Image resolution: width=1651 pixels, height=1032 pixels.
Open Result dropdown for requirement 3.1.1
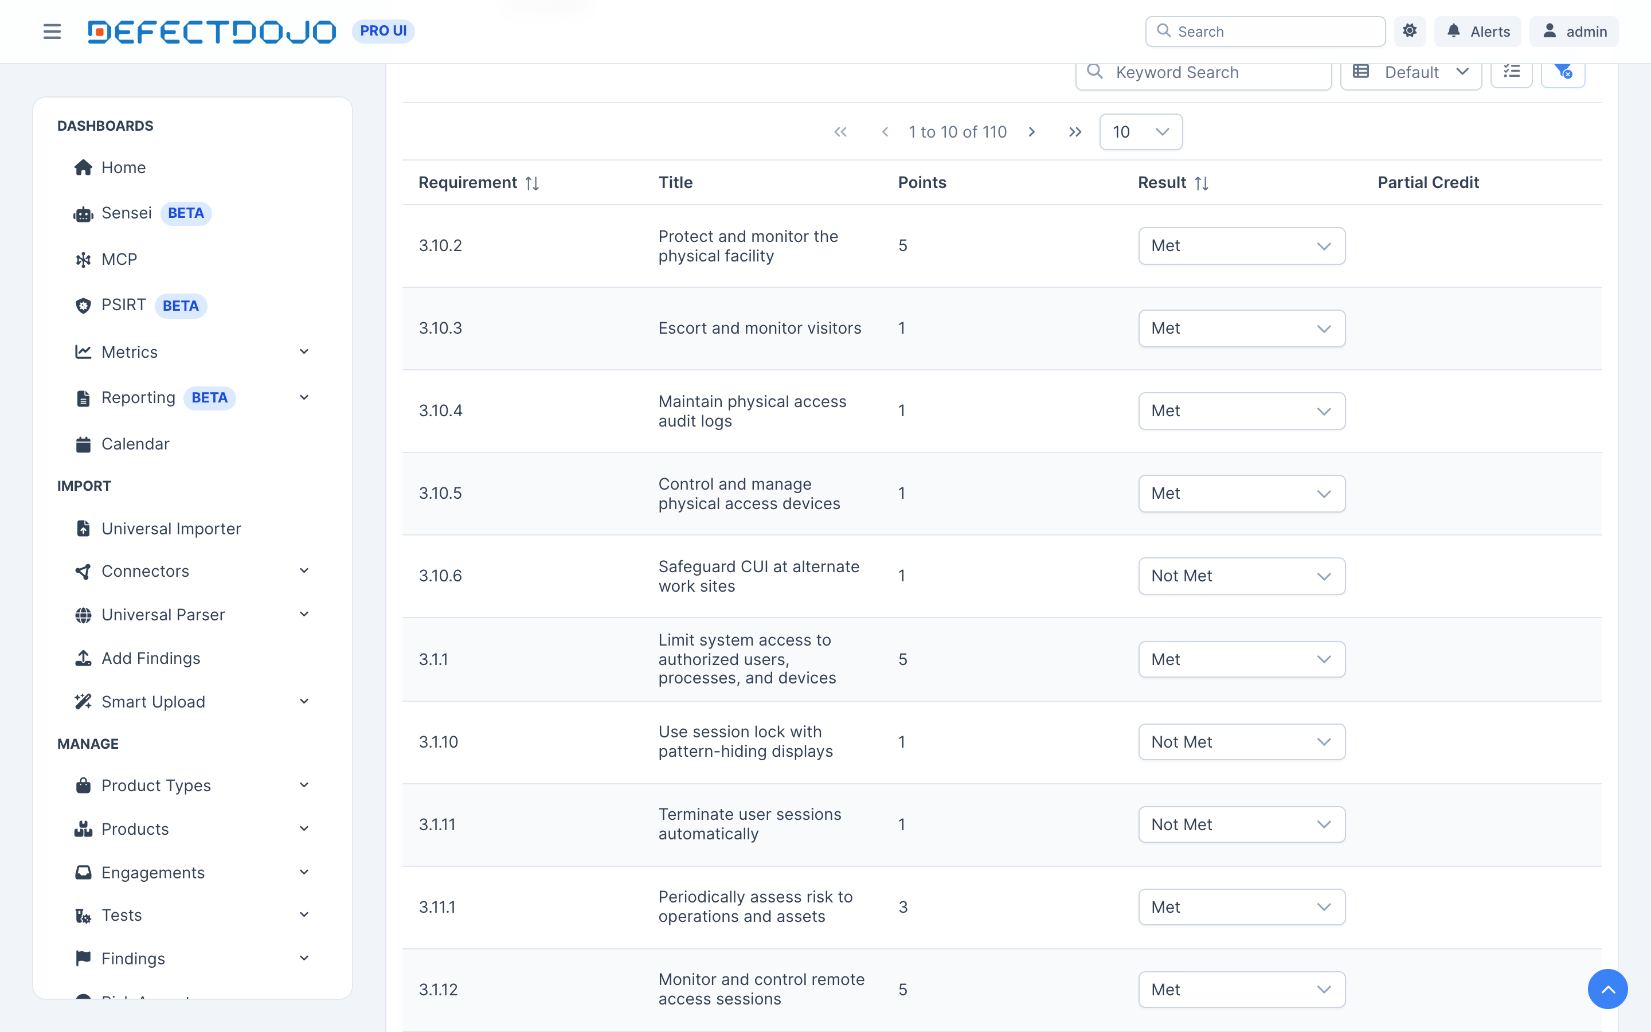1242,659
